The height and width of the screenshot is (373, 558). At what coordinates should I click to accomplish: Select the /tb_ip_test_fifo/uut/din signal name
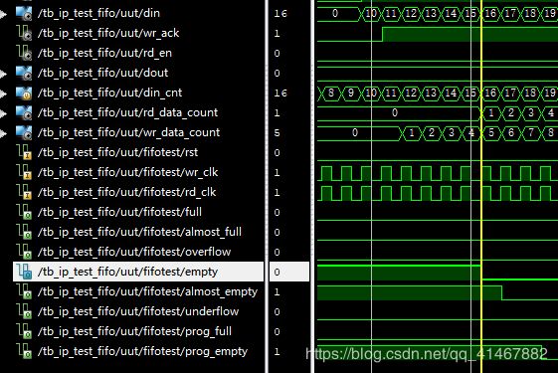tap(98, 13)
